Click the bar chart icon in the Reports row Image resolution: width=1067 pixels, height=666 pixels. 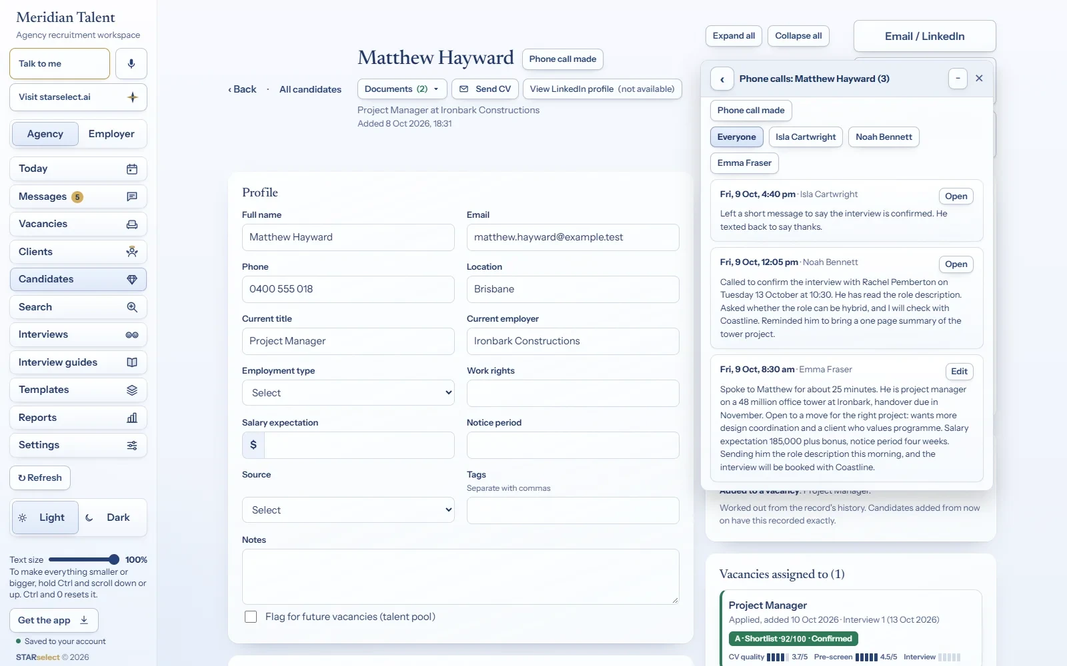coord(132,418)
